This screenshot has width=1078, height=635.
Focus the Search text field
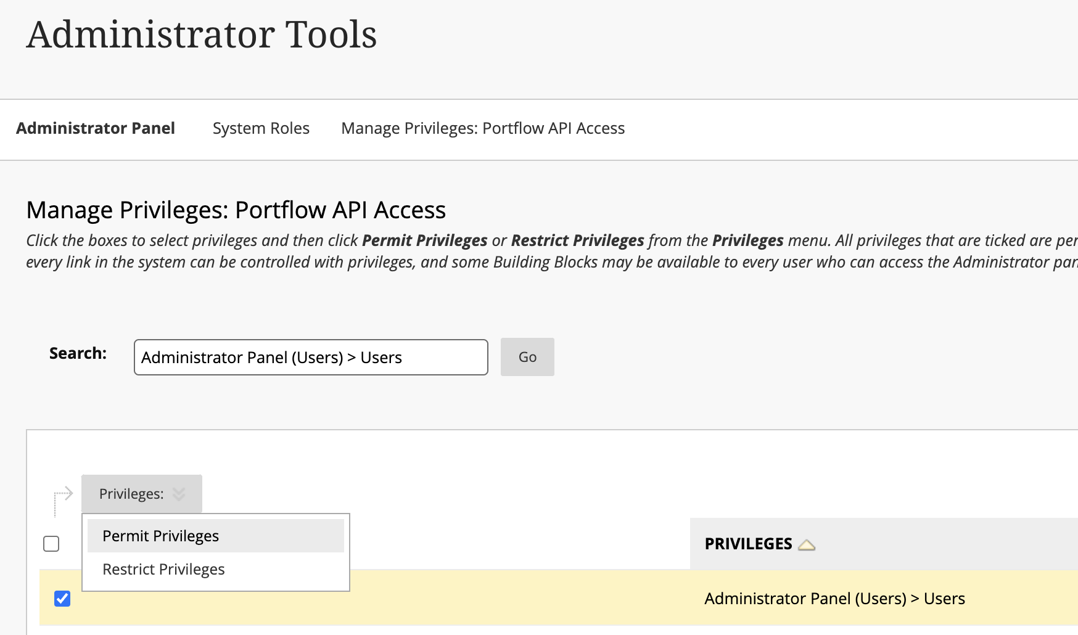[x=311, y=357]
